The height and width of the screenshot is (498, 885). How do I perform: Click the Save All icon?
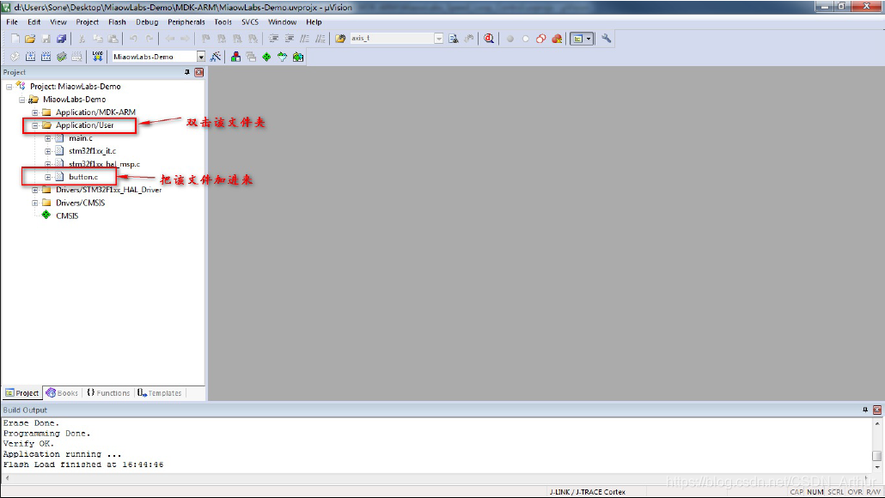(x=61, y=39)
